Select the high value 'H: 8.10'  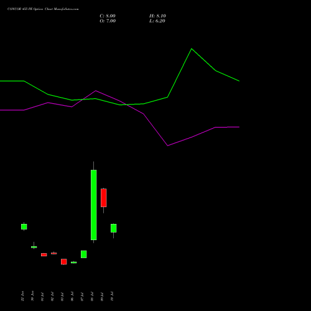click(157, 16)
